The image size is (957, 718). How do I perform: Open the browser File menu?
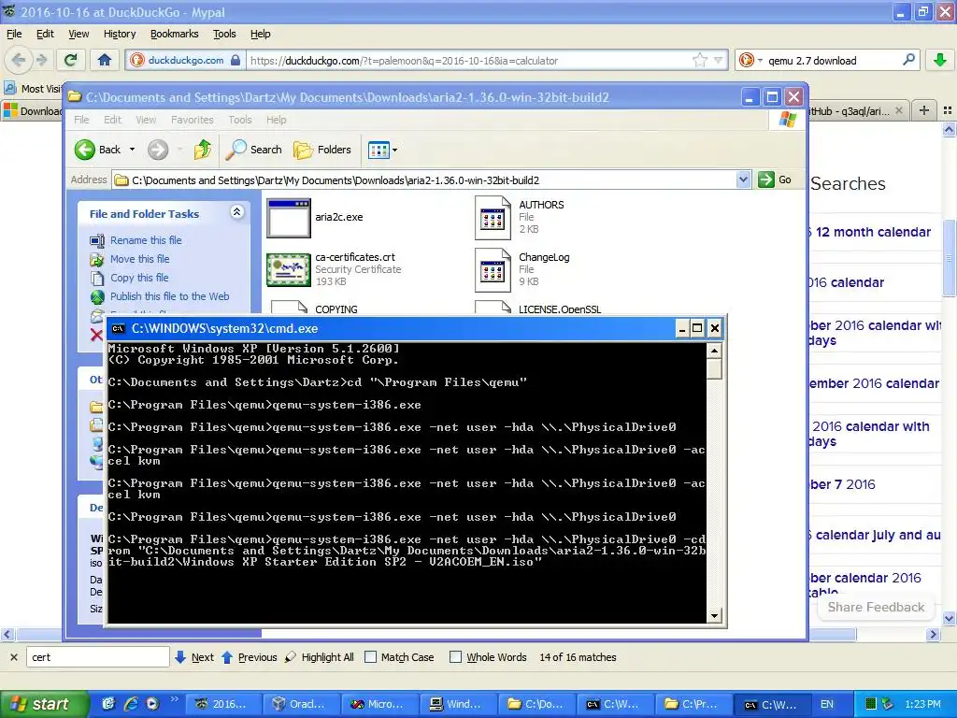tap(14, 34)
